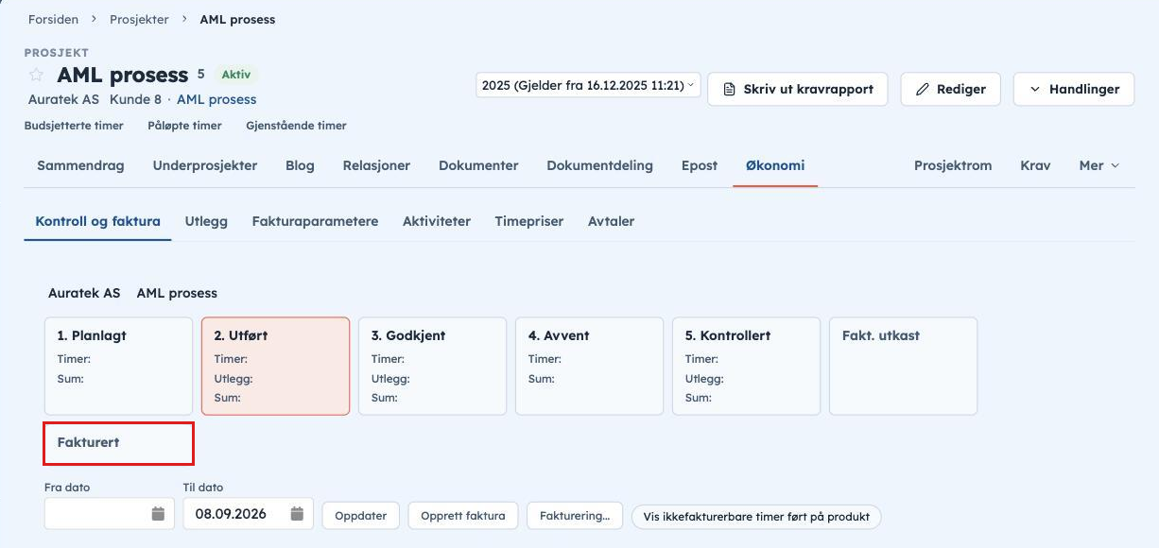Screen dimensions: 1159x548
Task: Click the Skriv ut kravrapport button
Action: (x=798, y=89)
